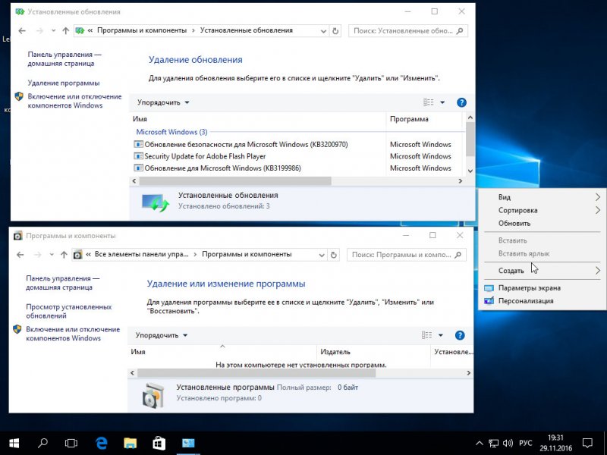This screenshot has height=455, width=607.
Task: Select 'Security Update for Adobe Flash Player' row
Action: [297, 156]
